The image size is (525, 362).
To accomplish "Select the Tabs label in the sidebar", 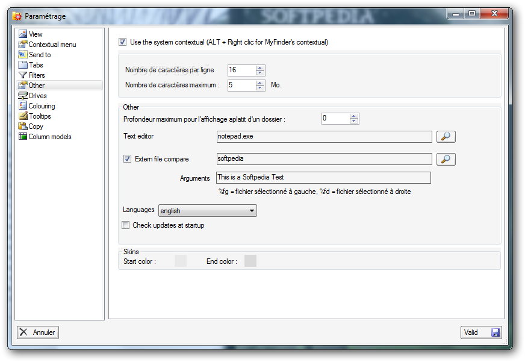I will point(36,65).
